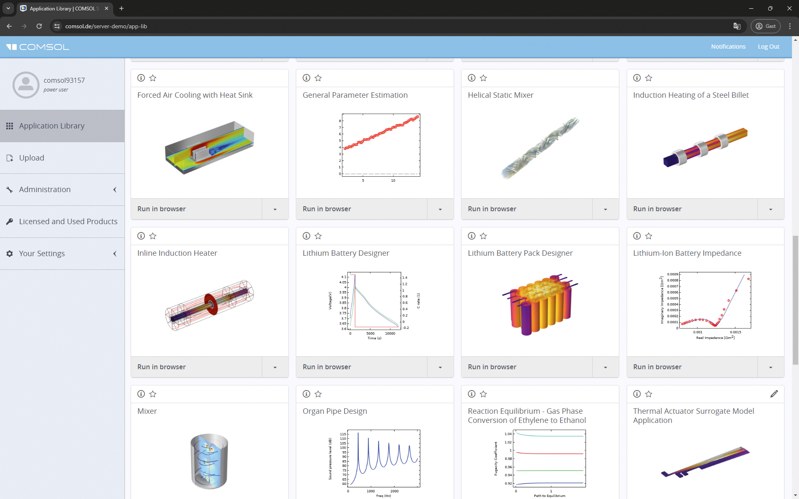The image size is (799, 499).
Task: Toggle the favorite star on Mixer
Action: [x=153, y=394]
